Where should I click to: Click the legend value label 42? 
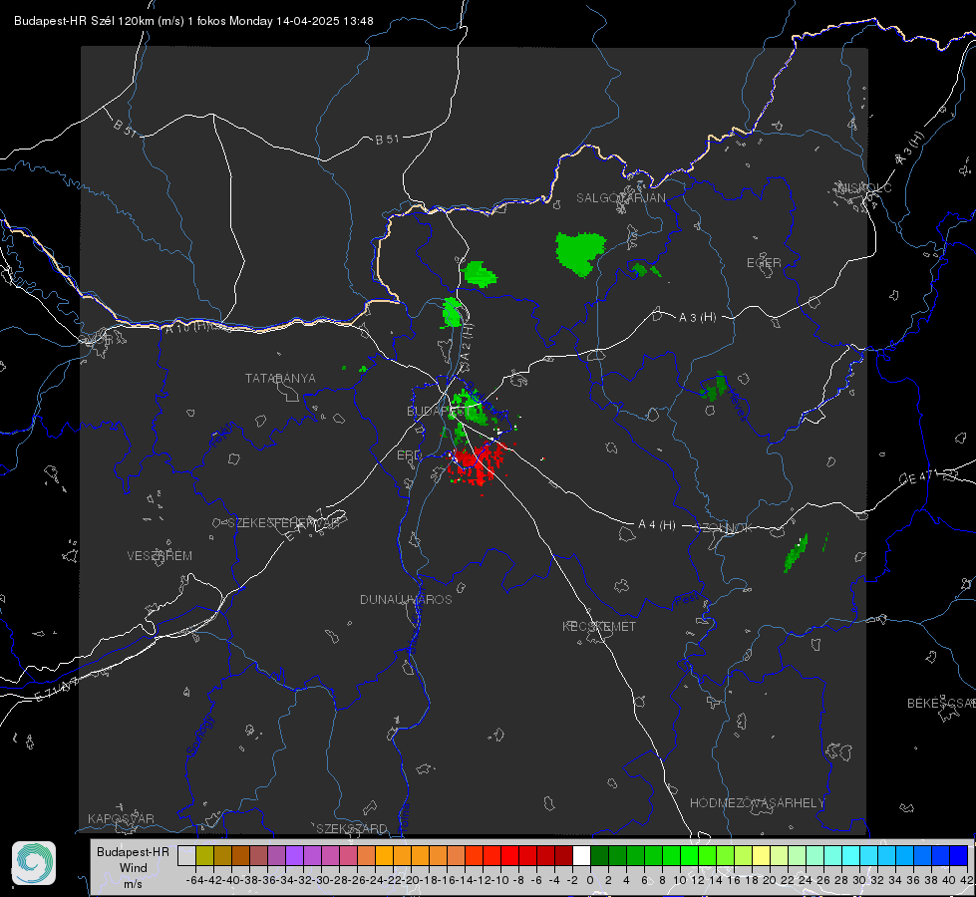tap(966, 880)
